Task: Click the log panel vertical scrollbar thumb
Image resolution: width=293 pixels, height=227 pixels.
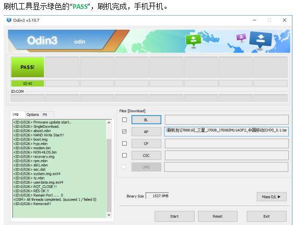Action: click(109, 175)
